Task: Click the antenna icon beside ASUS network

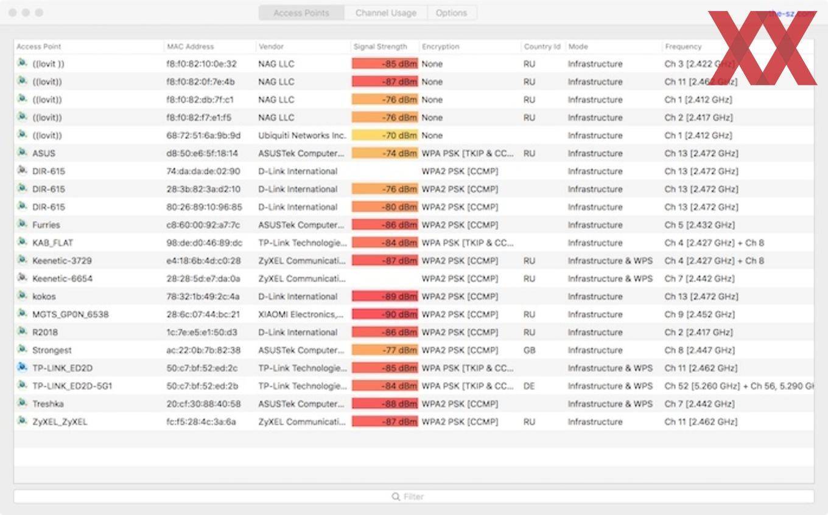Action: coord(22,152)
